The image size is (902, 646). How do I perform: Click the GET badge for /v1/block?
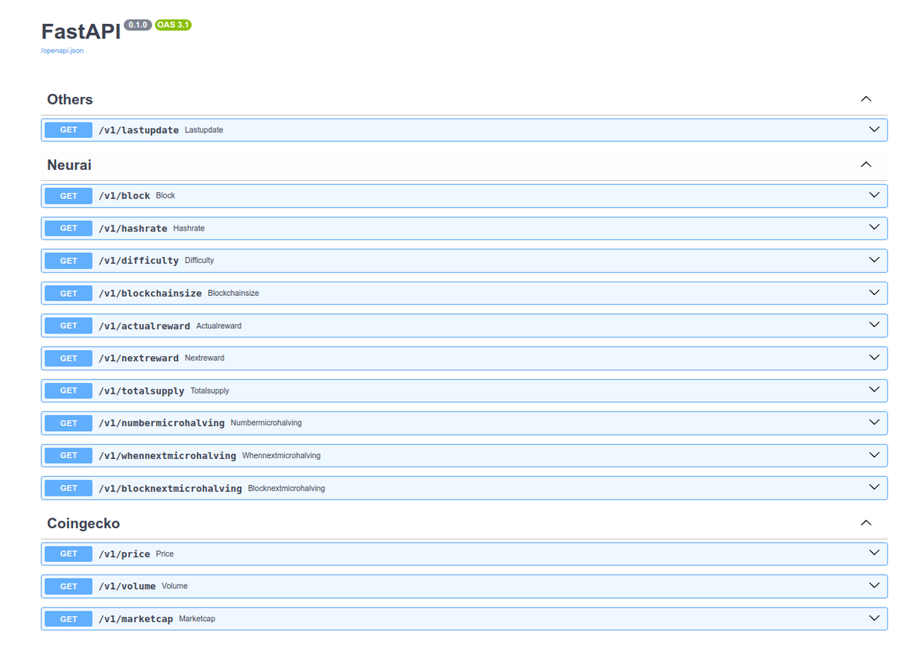tap(68, 195)
